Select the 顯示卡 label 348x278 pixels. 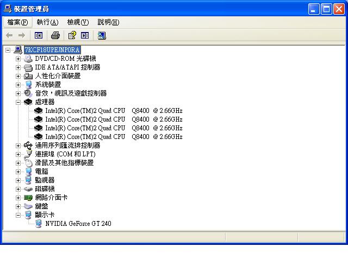point(45,215)
